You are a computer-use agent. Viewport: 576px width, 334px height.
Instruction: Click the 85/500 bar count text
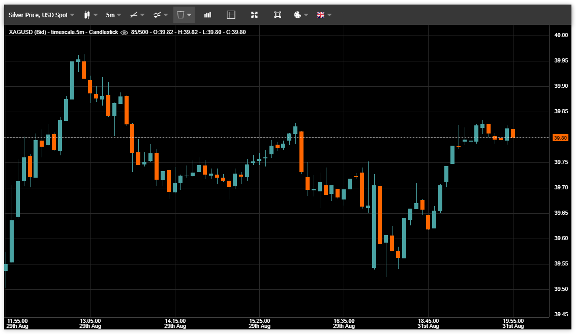[140, 32]
